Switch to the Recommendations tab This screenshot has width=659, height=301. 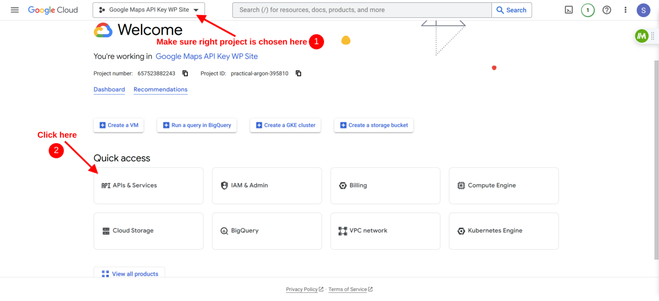coord(160,89)
